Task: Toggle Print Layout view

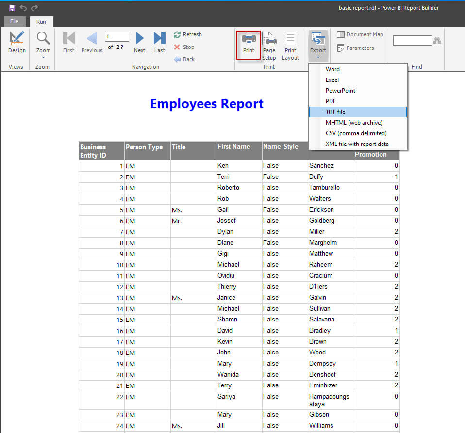Action: click(x=290, y=46)
